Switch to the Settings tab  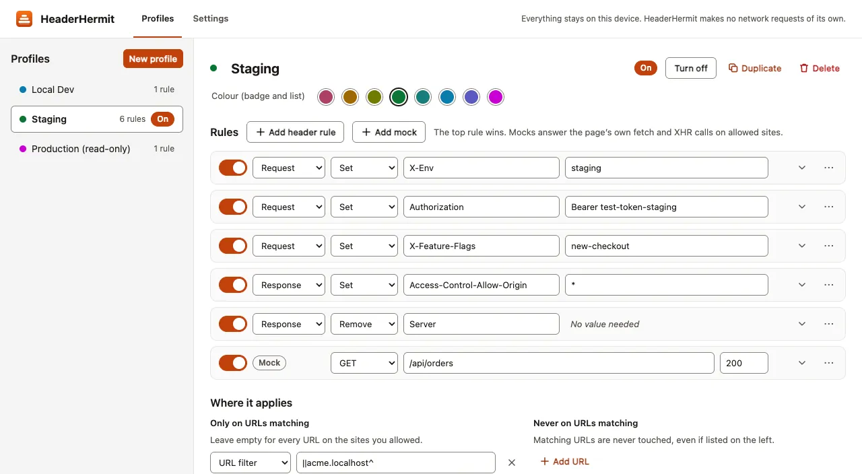(x=211, y=19)
